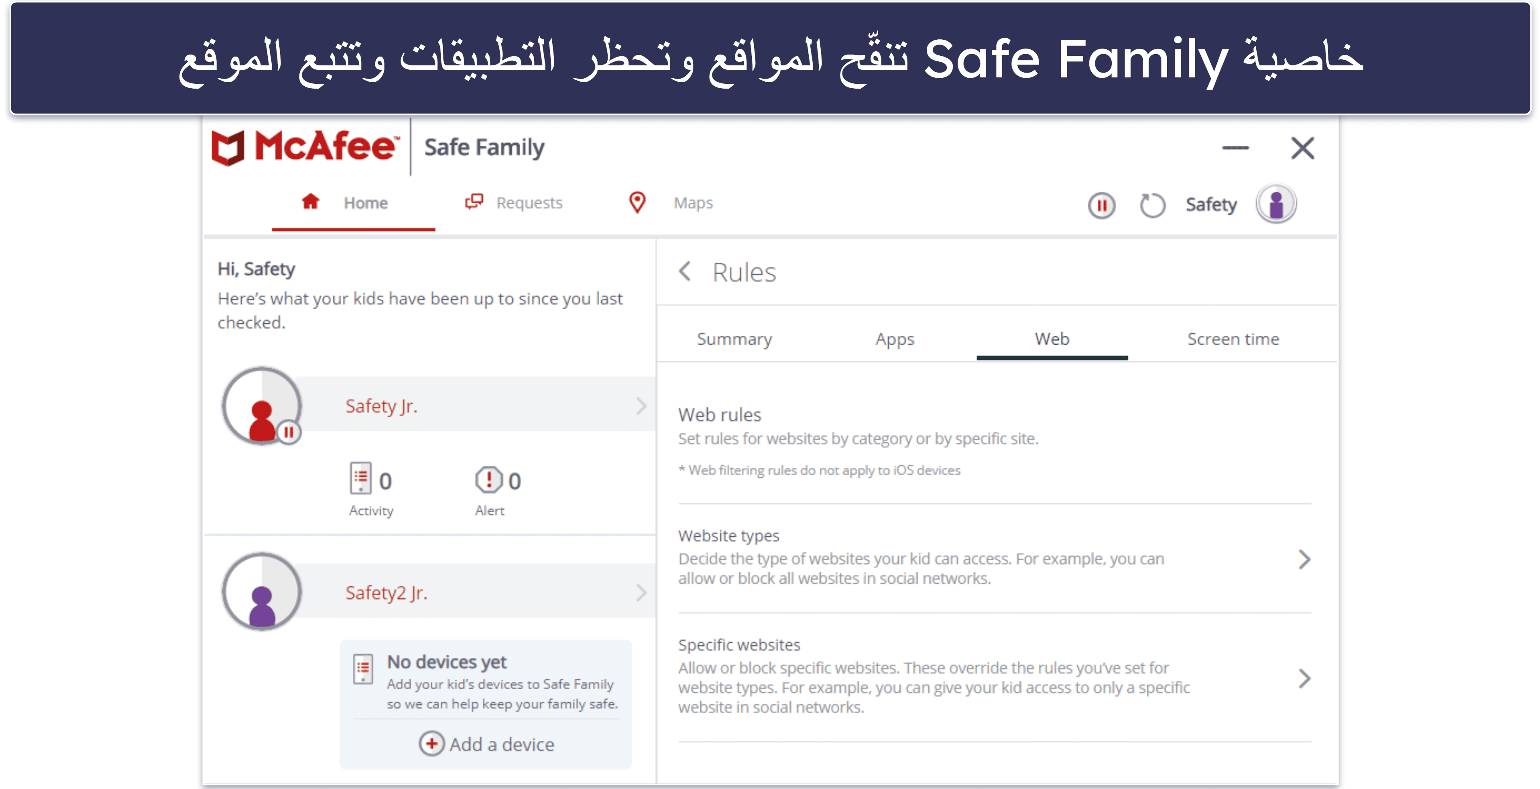Open Specific websites with its chevron
1540x789 pixels.
tap(1304, 679)
